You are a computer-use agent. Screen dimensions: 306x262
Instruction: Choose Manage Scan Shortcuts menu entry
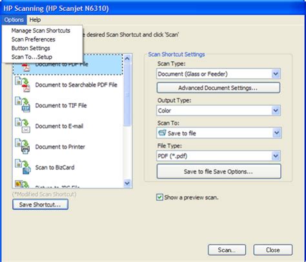tap(41, 30)
